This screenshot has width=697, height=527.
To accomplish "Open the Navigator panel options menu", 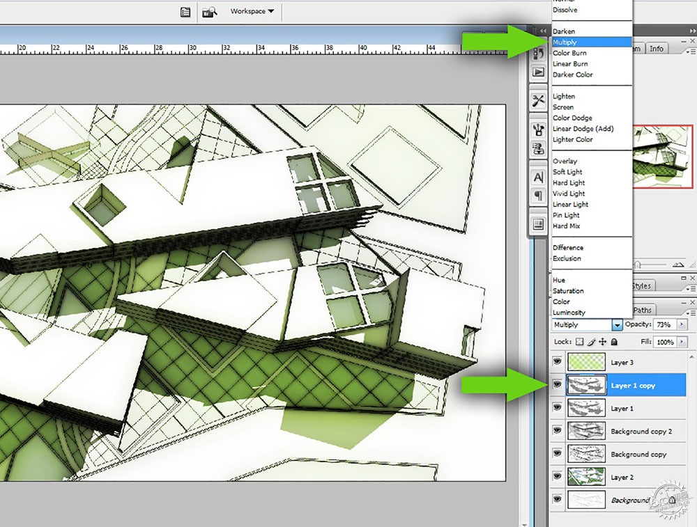I will point(691,52).
